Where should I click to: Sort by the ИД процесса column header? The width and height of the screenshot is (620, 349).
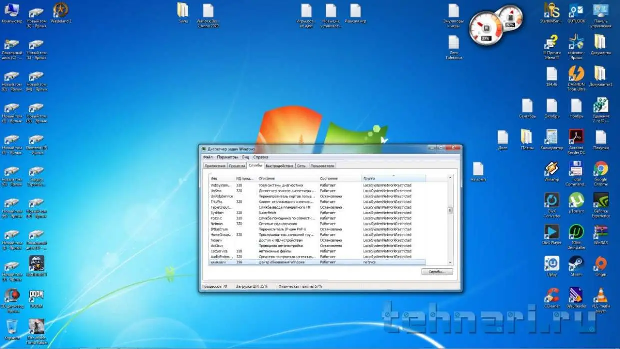point(246,178)
